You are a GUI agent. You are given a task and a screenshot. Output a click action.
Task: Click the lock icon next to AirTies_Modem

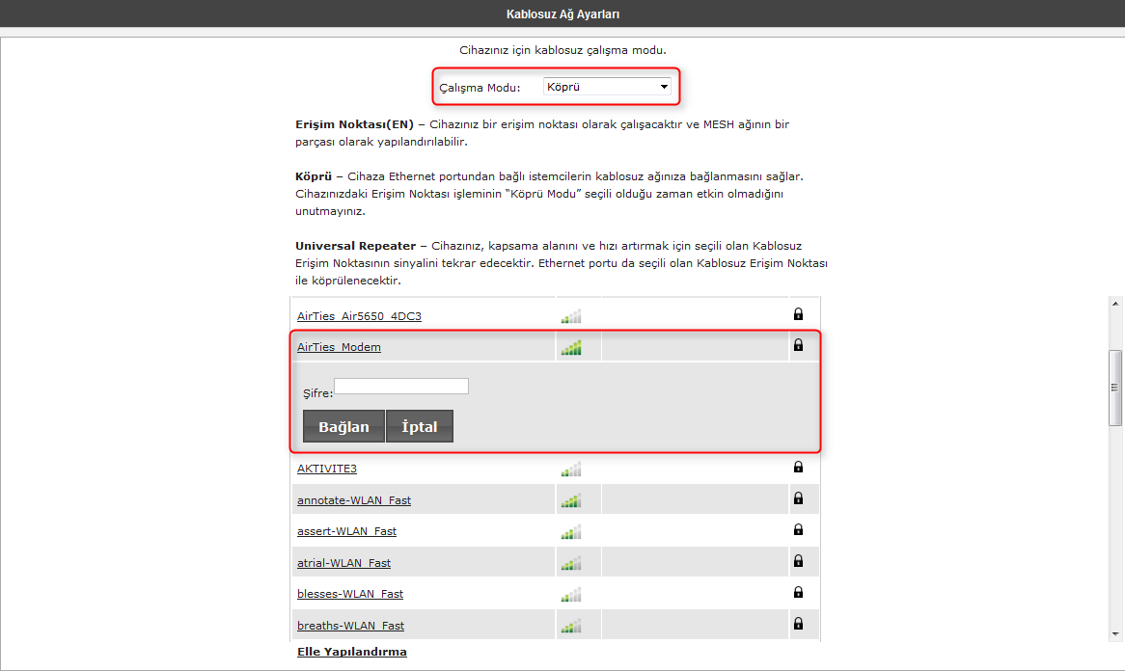(x=797, y=345)
